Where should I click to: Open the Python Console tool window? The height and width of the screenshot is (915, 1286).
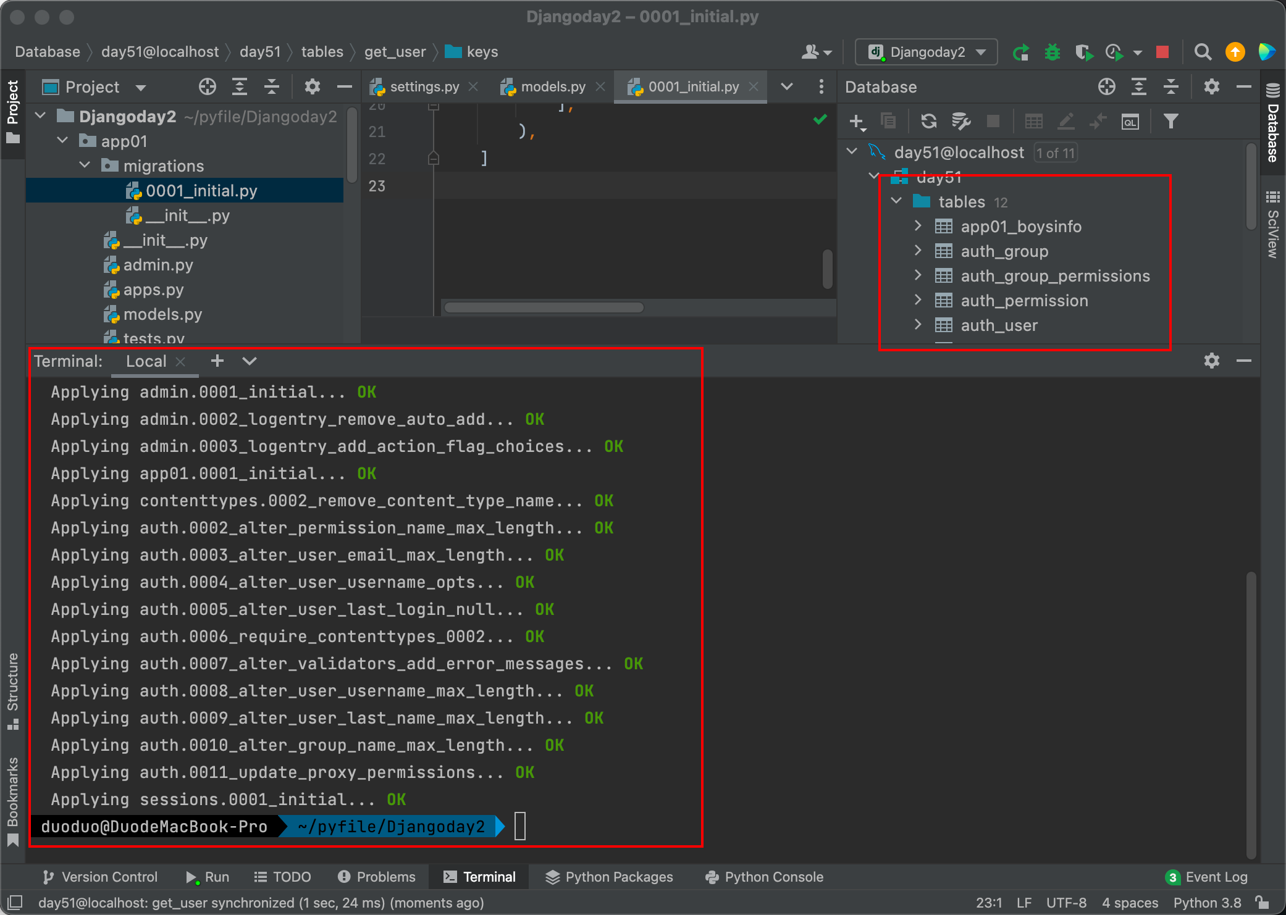(x=765, y=877)
